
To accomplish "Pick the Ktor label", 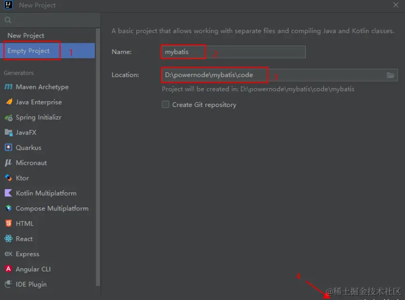I will (22, 178).
